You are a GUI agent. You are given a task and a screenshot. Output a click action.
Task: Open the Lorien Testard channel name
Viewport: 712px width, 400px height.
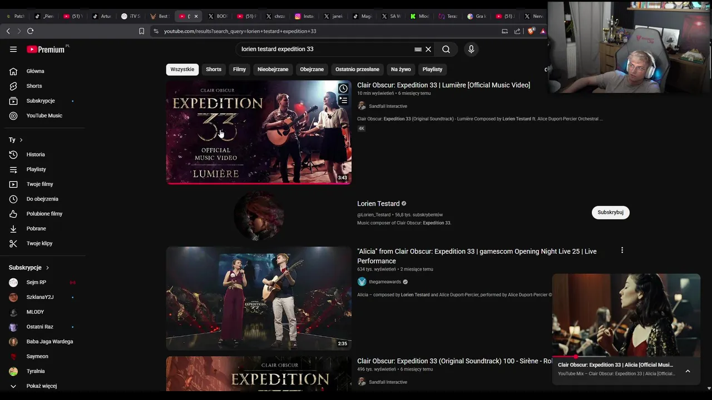coord(378,203)
